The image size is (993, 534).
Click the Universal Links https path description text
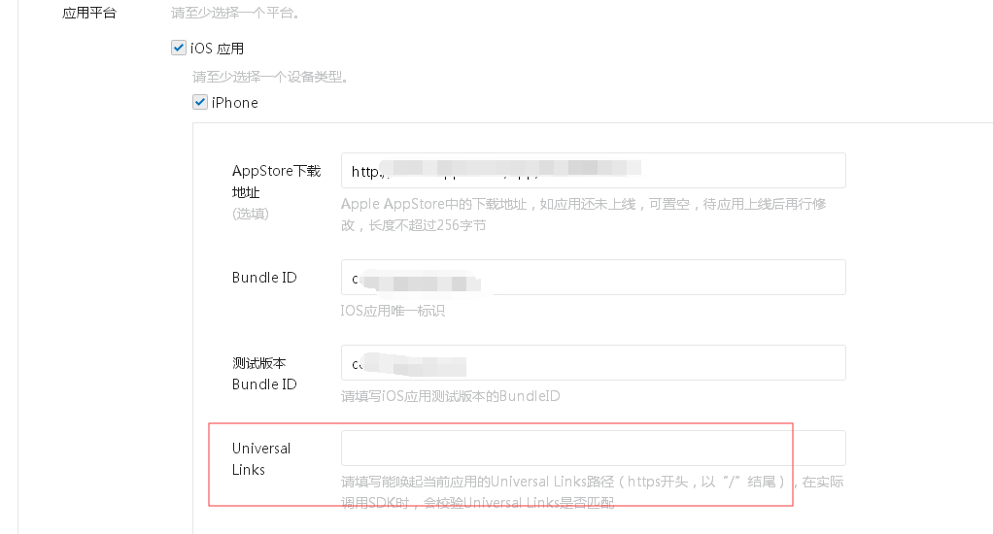pos(592,492)
